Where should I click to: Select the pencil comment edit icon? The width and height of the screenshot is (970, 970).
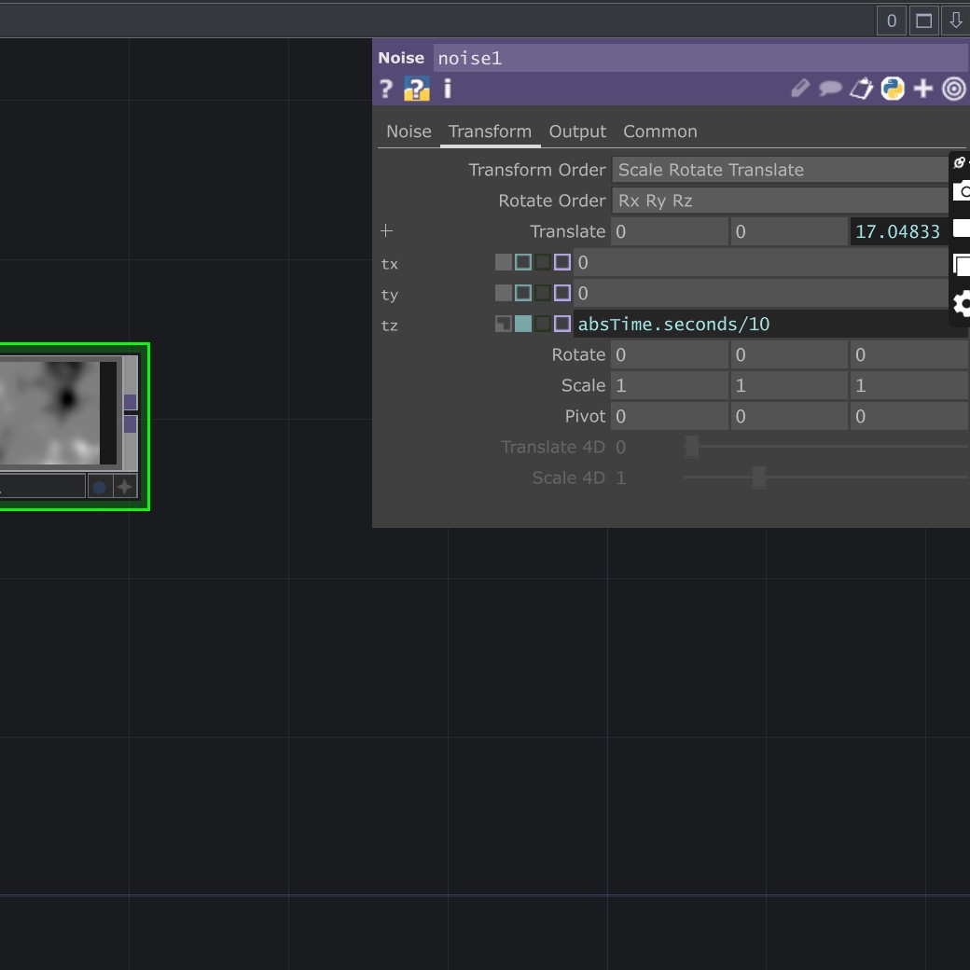click(799, 89)
